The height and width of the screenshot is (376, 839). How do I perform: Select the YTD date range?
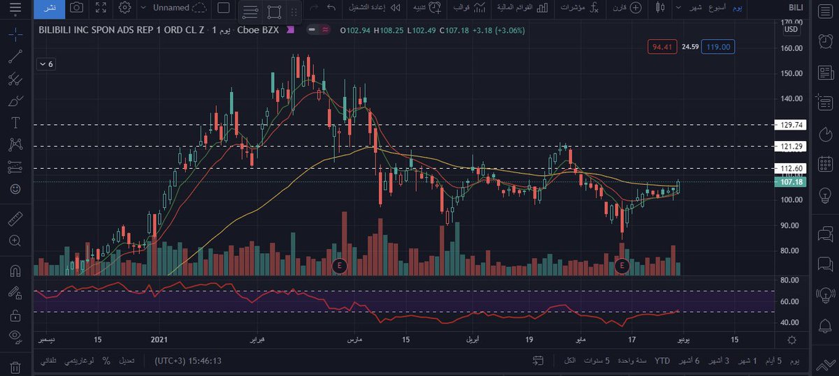[661, 361]
